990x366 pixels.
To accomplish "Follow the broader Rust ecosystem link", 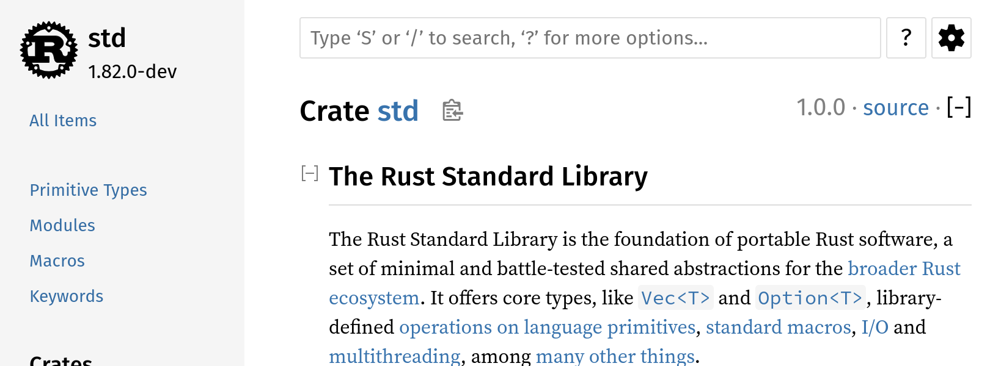I will point(903,269).
